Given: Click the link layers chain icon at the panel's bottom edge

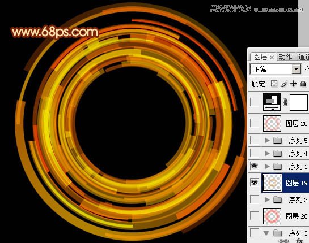Looking at the screenshot, I should pyautogui.click(x=283, y=241).
